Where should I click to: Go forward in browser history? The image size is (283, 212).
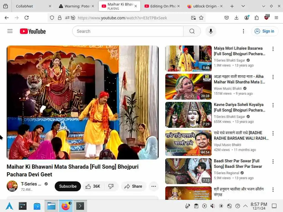click(x=17, y=18)
